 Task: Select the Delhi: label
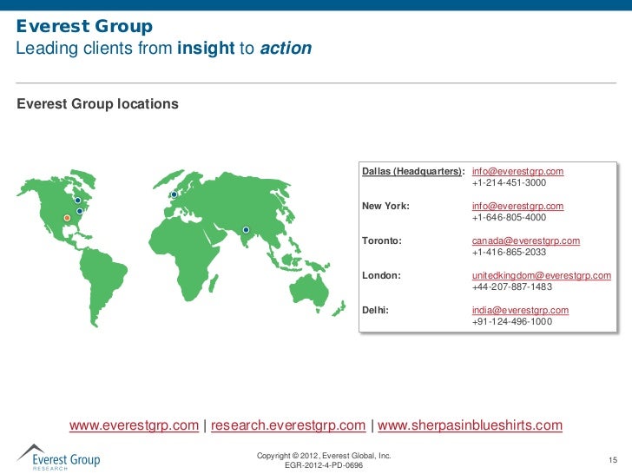pos(375,310)
